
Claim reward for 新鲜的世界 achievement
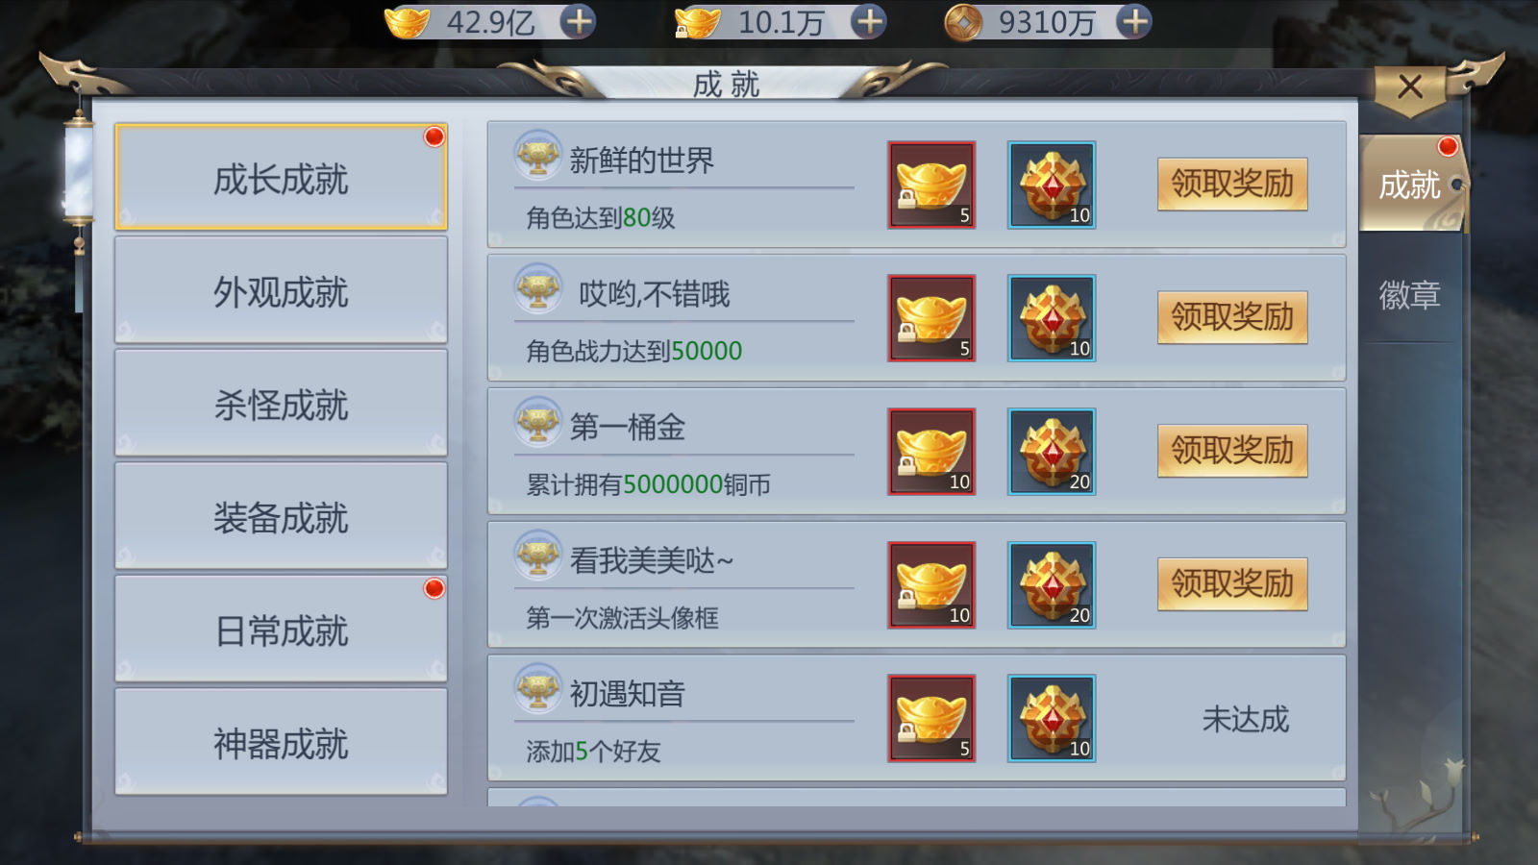[1232, 184]
